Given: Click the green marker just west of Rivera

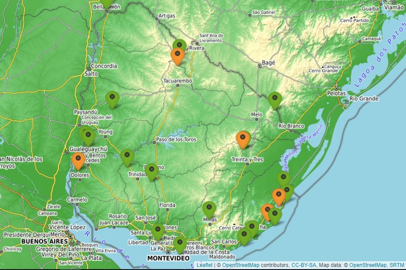Looking at the screenshot, I should (x=179, y=45).
